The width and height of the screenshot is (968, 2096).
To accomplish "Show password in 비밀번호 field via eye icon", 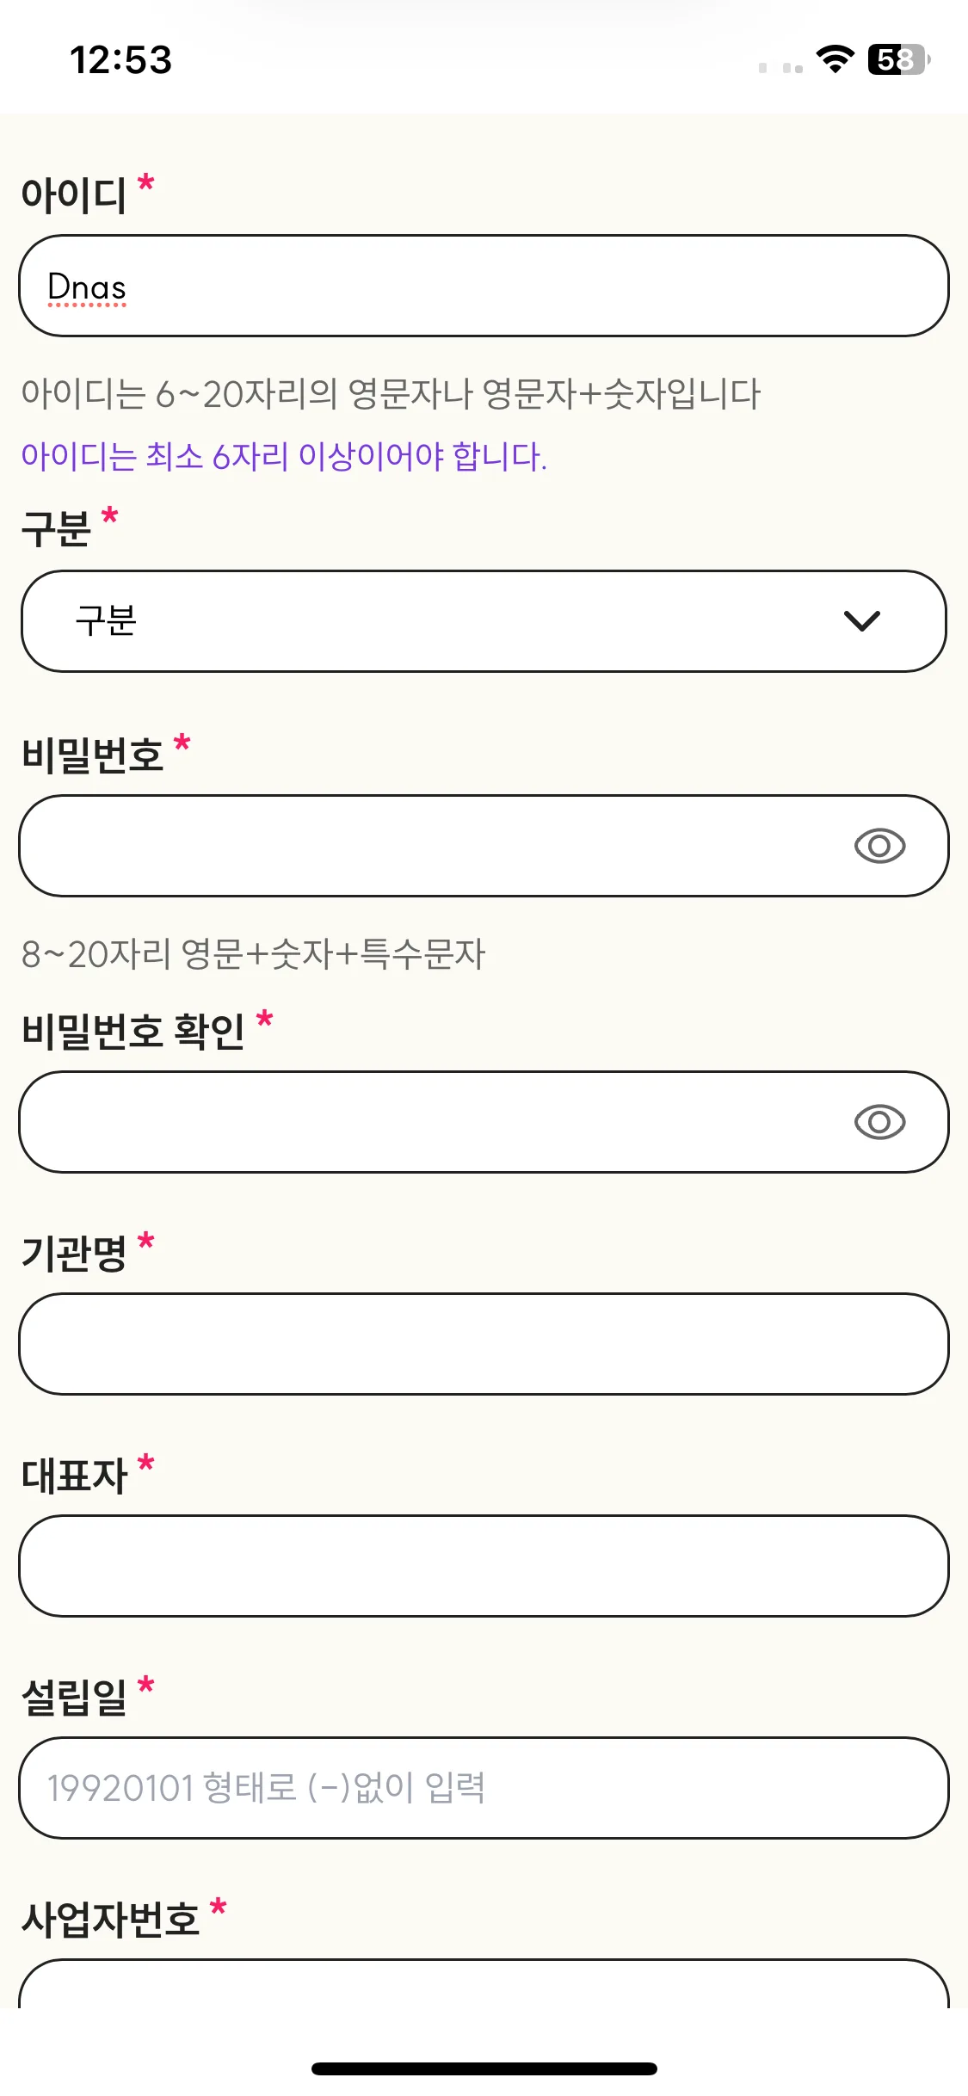I will coord(879,846).
